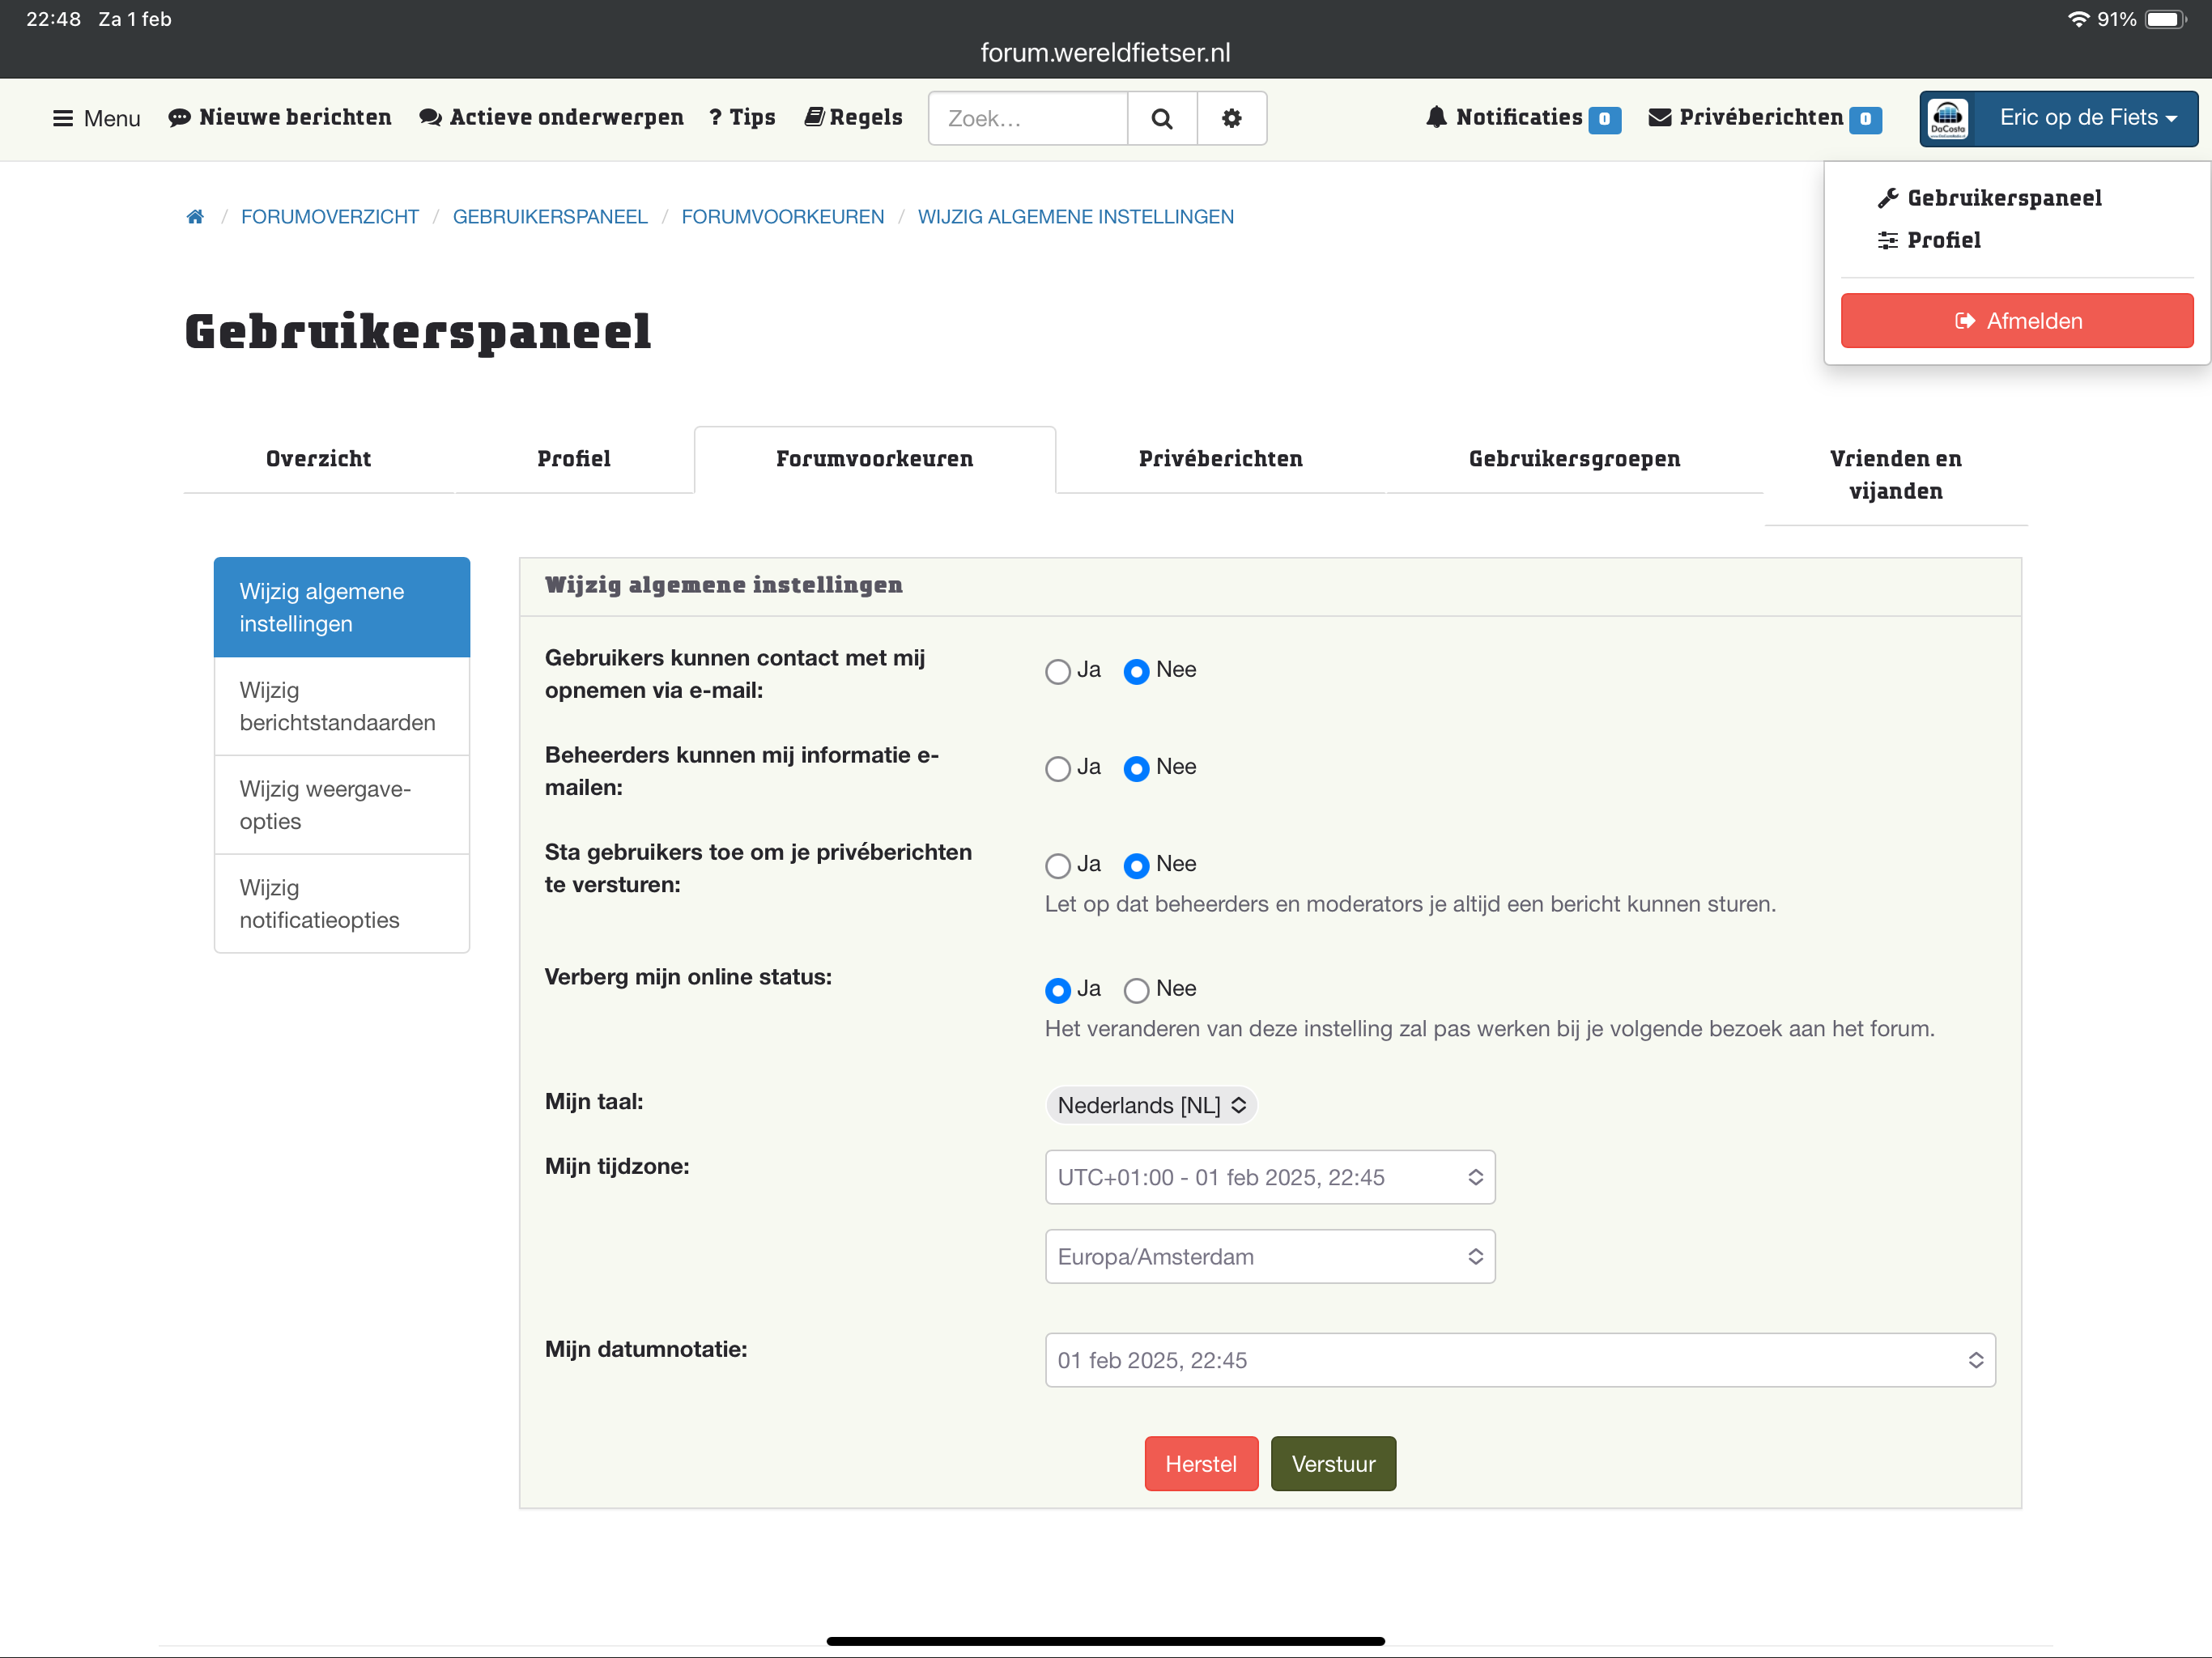Click the home icon in breadcrumb
The width and height of the screenshot is (2212, 1658).
point(195,217)
